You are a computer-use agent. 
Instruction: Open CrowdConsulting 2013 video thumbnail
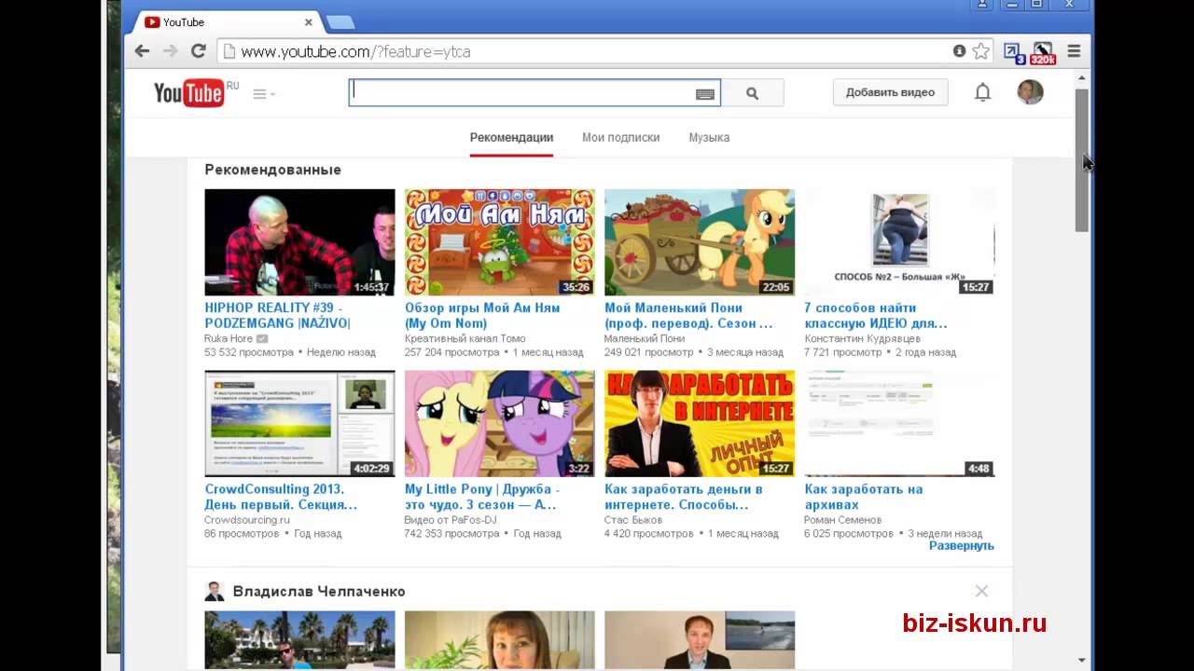[x=299, y=424]
